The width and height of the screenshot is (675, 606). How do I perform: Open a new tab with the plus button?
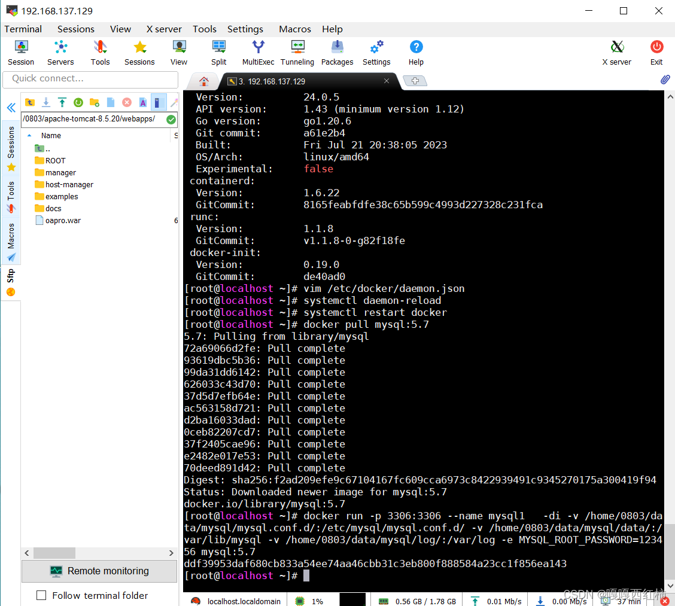coord(415,81)
